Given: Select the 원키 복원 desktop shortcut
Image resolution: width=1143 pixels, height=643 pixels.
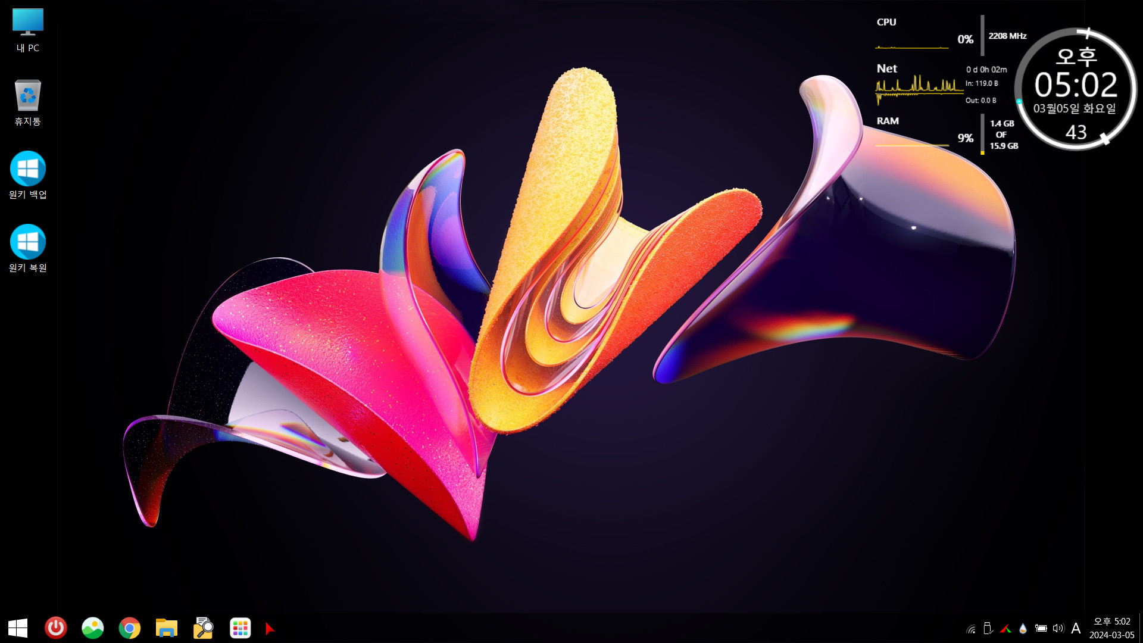Looking at the screenshot, I should [x=28, y=249].
